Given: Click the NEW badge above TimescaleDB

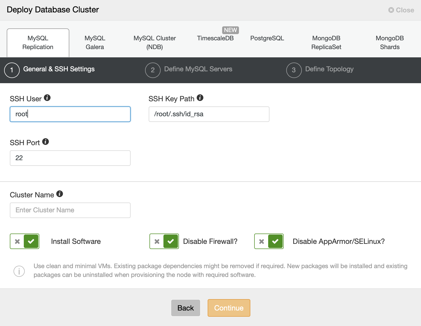Looking at the screenshot, I should [x=230, y=30].
